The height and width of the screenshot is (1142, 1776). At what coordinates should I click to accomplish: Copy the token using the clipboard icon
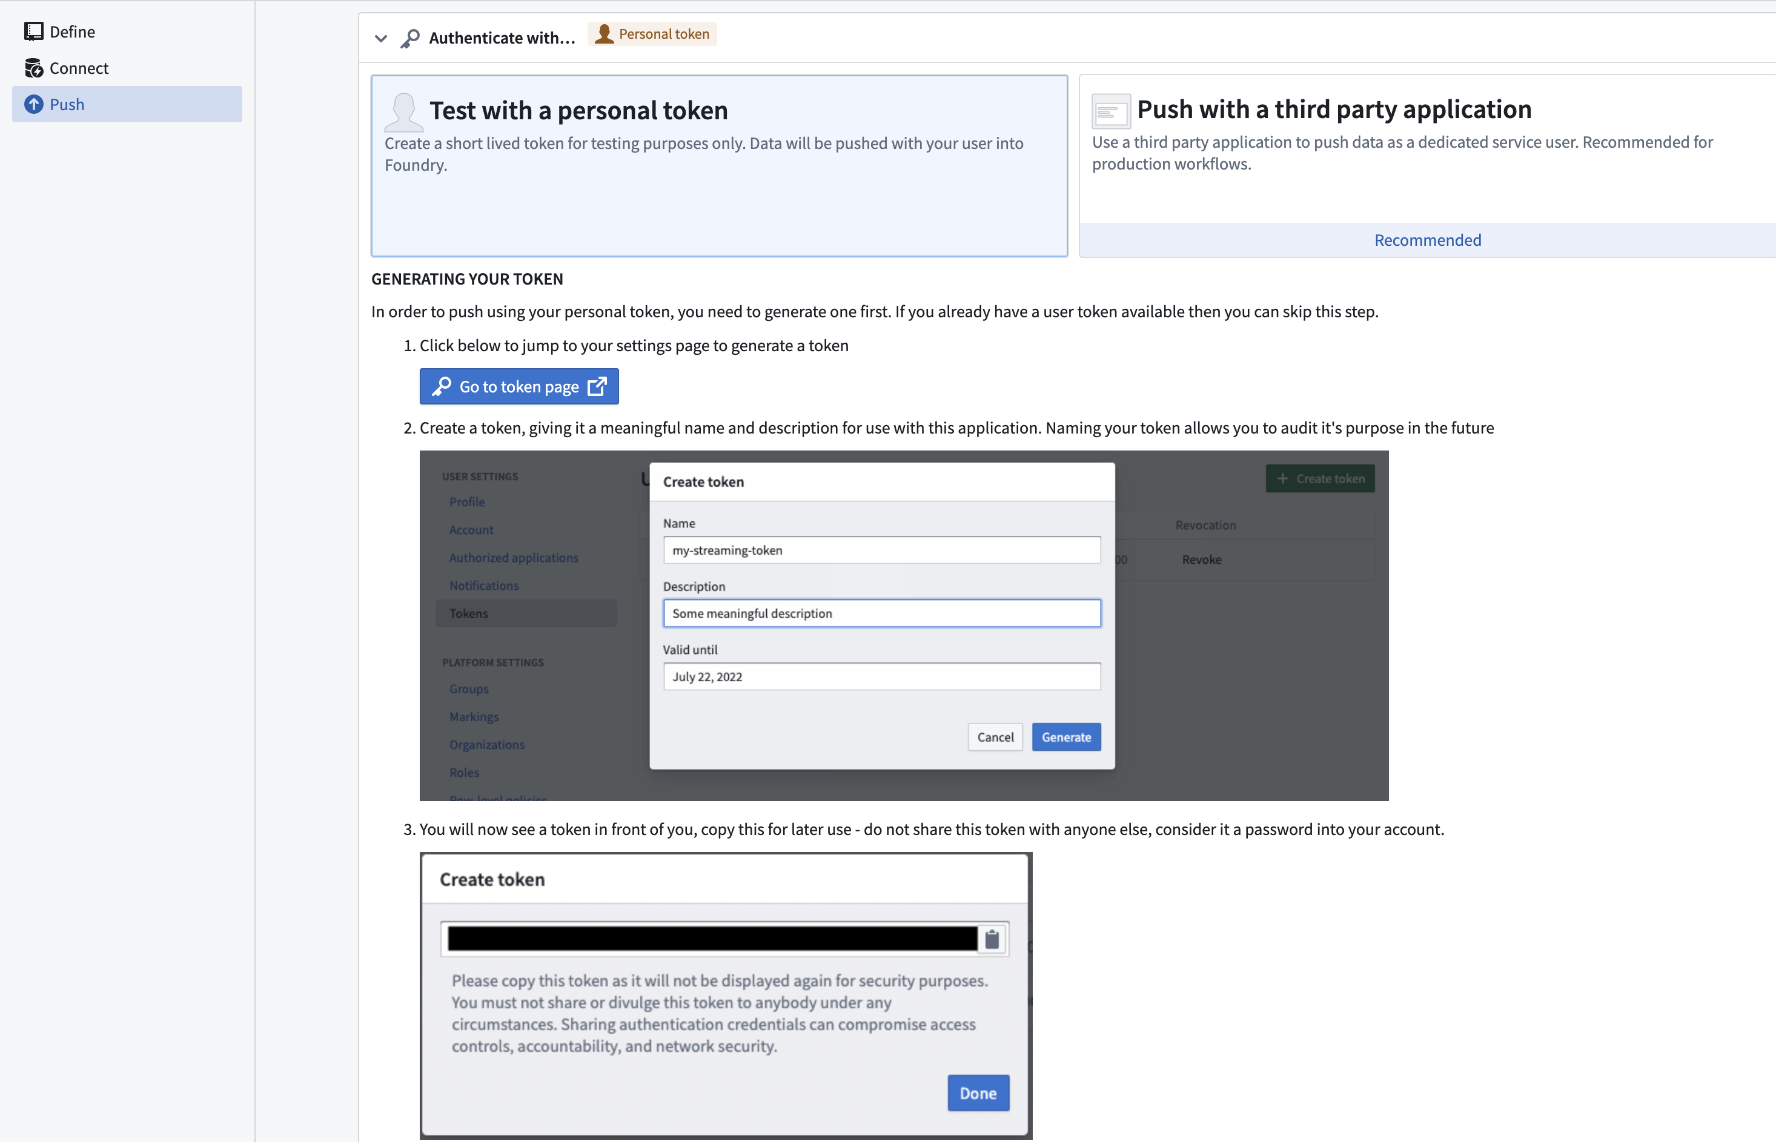point(993,937)
